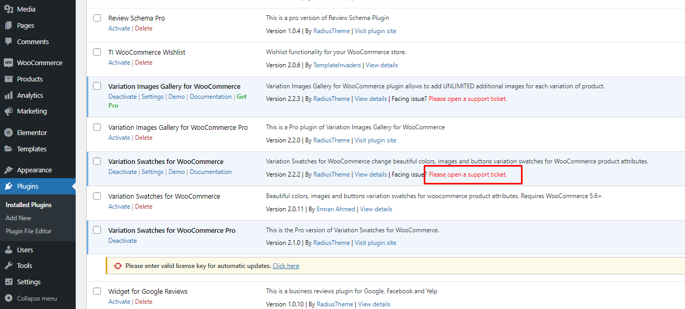Deactivate Variation Swatches version 2.2.2 plugin
This screenshot has width=685, height=309.
tap(122, 172)
